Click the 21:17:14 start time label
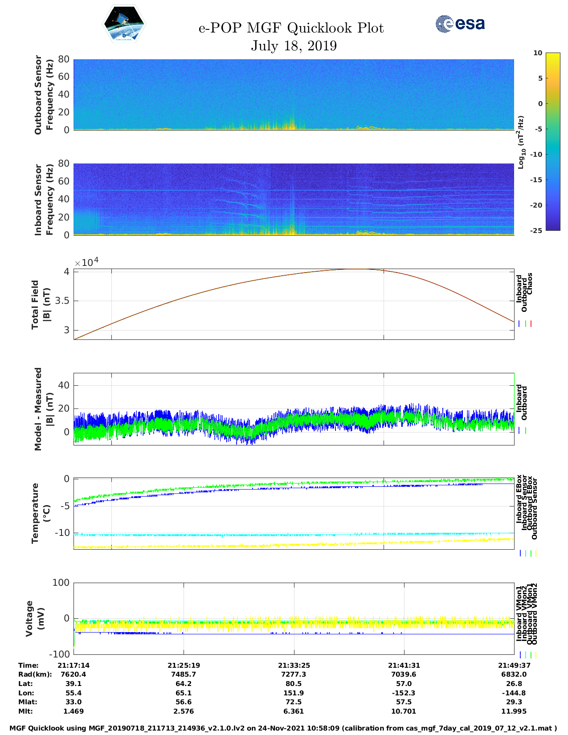This screenshot has height=735, width=568. (x=74, y=665)
